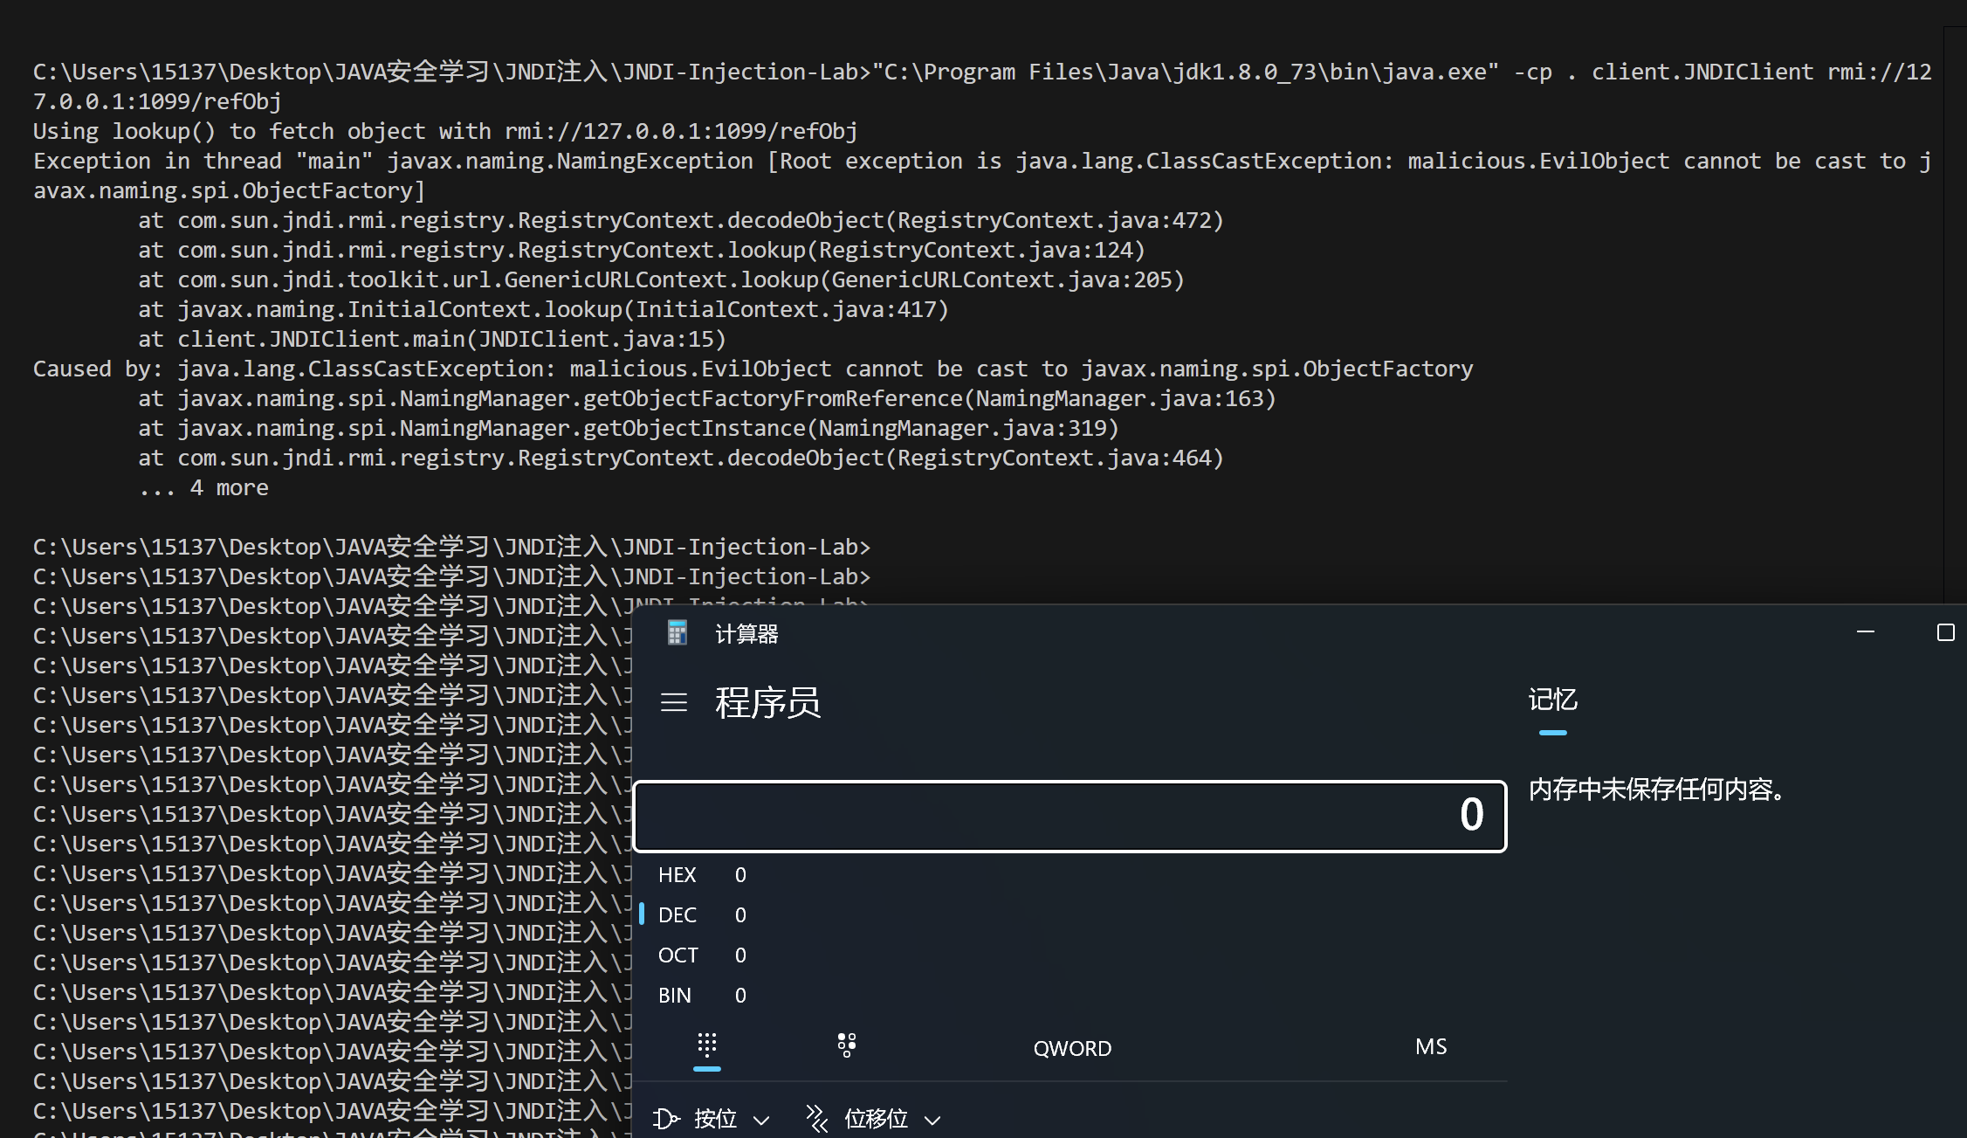
Task: Click the 计算器 window title text
Action: point(746,634)
